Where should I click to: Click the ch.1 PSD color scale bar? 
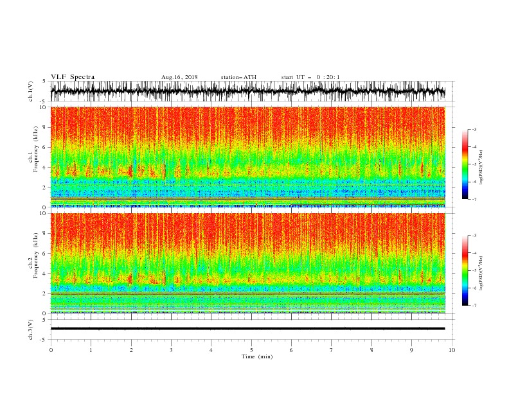point(465,164)
